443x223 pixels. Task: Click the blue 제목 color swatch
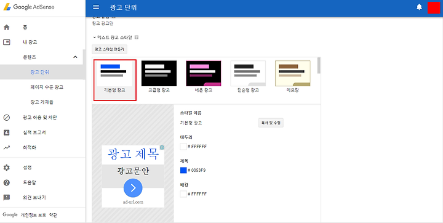pos(183,171)
